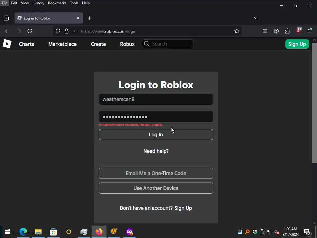This screenshot has height=238, width=317.
Task: Select the Log in to Roblox tab
Action: click(49, 18)
